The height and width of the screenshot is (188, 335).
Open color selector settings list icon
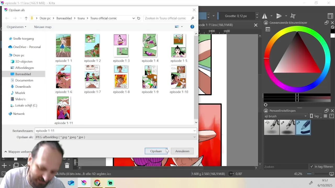268,29
